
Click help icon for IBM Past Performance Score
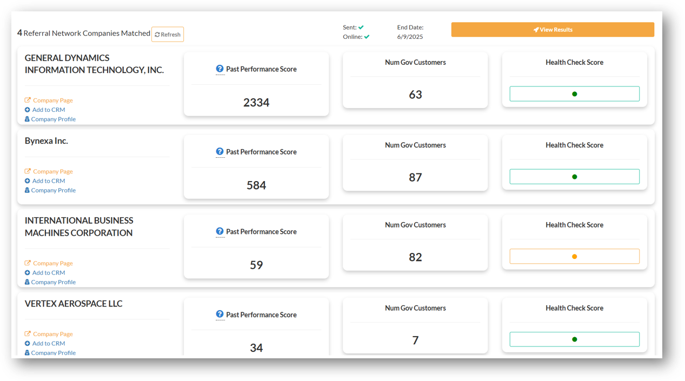(x=220, y=231)
